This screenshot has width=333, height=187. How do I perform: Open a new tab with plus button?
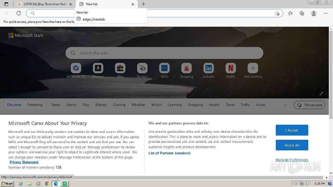tap(143, 4)
